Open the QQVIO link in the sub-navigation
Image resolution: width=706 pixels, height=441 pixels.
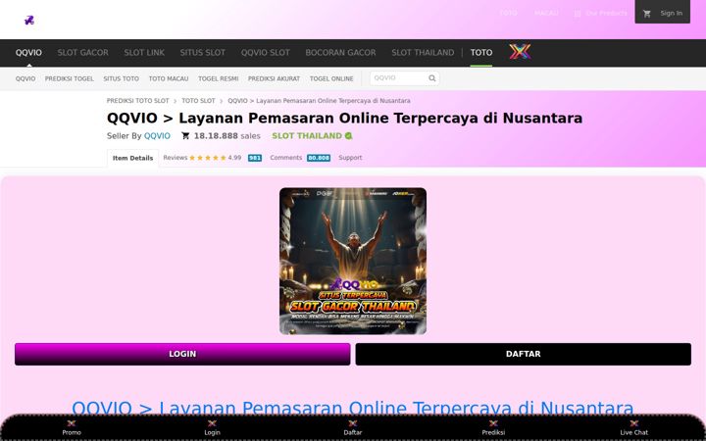[25, 78]
